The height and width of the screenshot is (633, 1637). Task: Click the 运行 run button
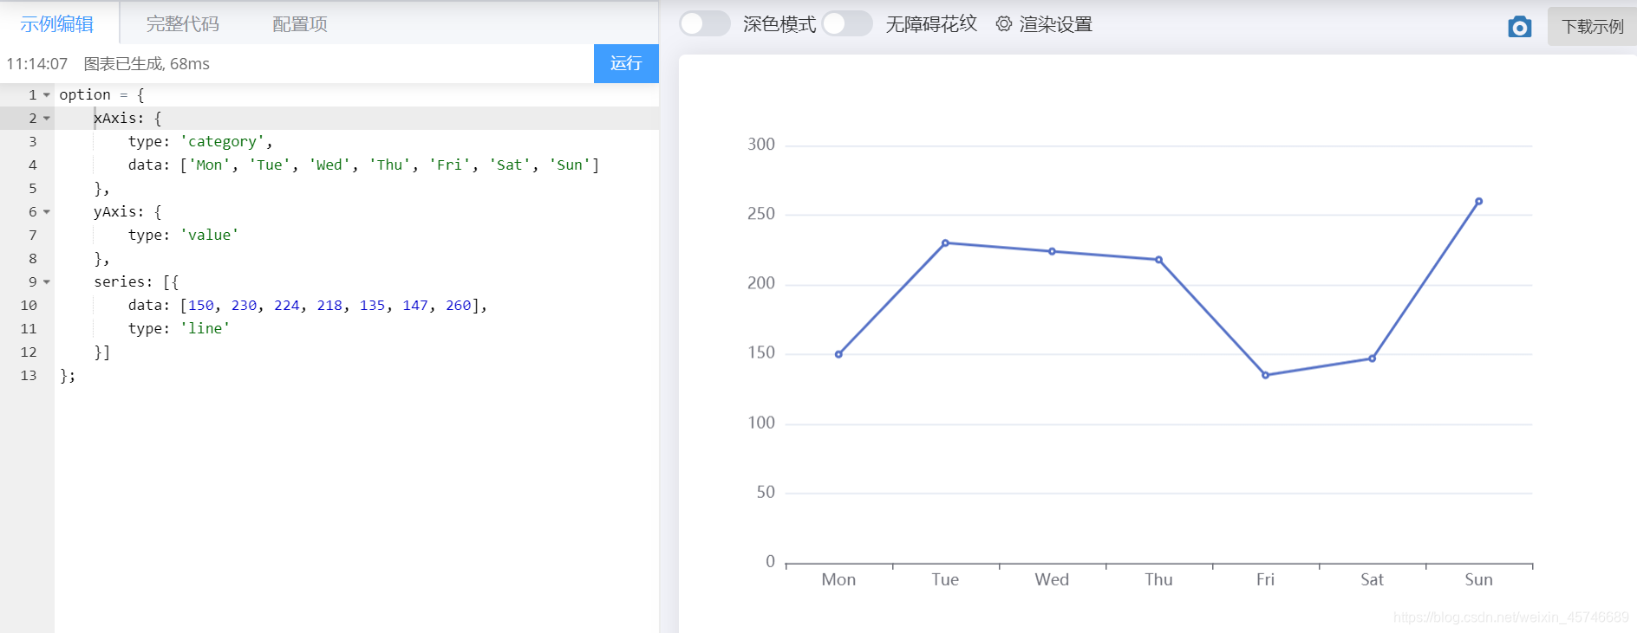[626, 63]
